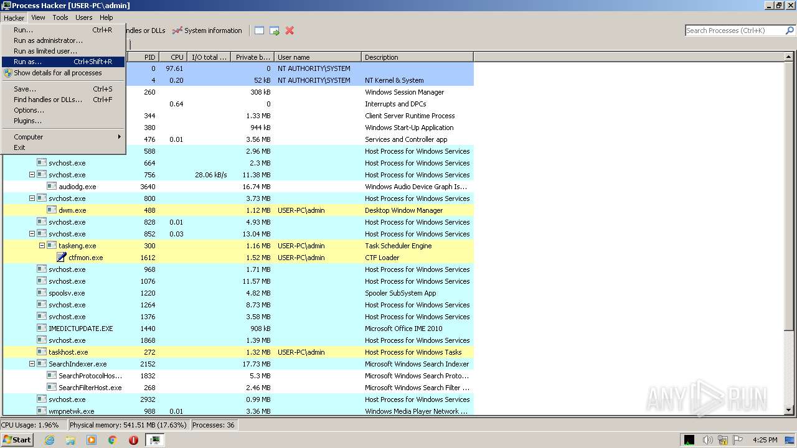This screenshot has width=797, height=448.
Task: Collapse svchost.exe PID 852 tree node
Action: [x=32, y=234]
